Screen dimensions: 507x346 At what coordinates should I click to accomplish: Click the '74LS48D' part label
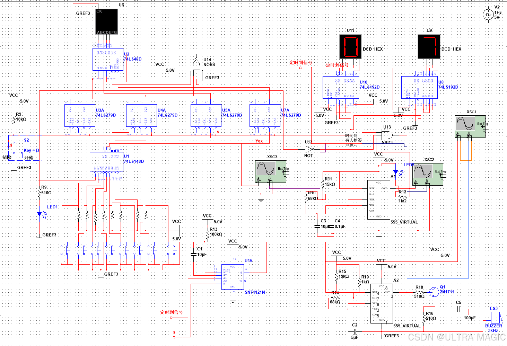click(x=133, y=59)
